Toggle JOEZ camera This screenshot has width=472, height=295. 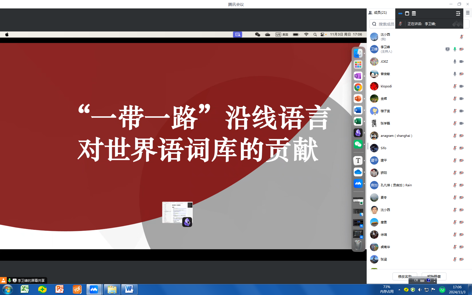[461, 62]
